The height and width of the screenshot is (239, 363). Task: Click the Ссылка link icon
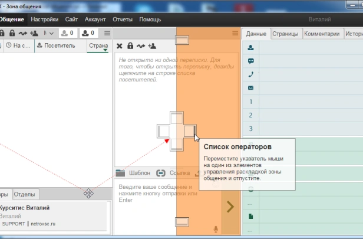pos(161,173)
